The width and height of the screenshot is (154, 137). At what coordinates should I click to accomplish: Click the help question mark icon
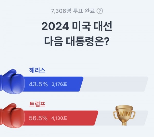100,11
